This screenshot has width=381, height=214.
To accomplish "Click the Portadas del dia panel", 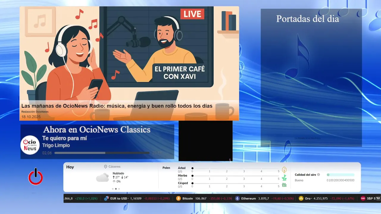I will tap(311, 78).
